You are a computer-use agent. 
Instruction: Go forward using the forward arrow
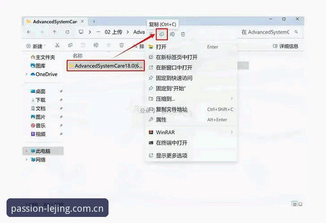click(x=42, y=32)
